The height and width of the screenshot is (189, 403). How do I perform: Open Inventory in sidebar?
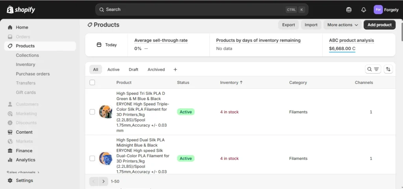26,65
